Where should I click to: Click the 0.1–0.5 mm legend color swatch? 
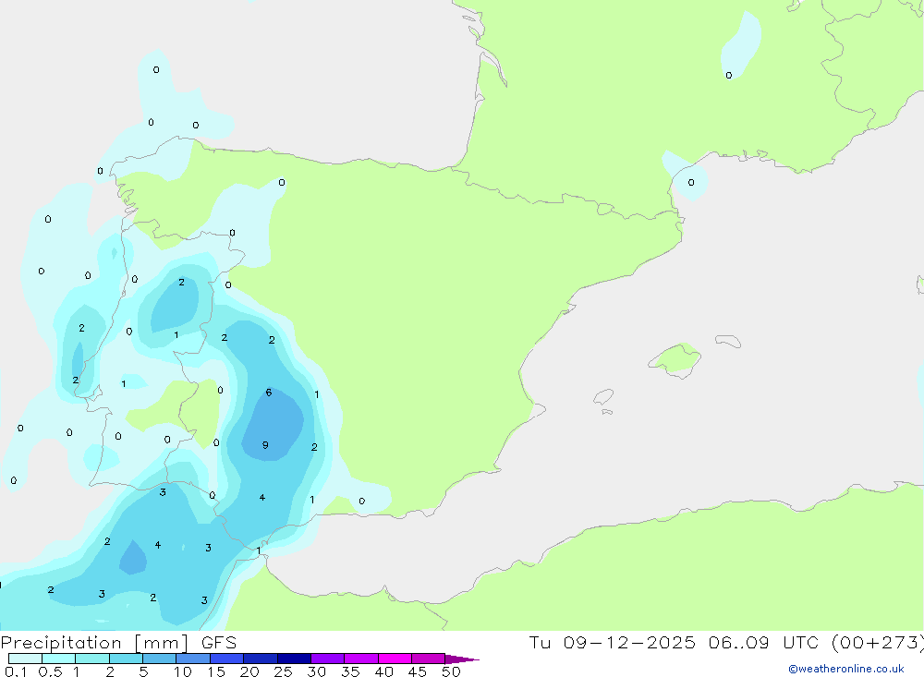pos(25,659)
